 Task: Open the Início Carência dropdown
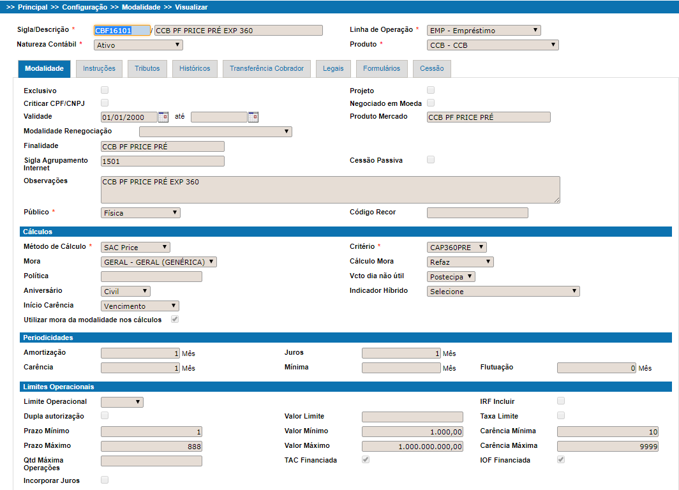pyautogui.click(x=140, y=306)
